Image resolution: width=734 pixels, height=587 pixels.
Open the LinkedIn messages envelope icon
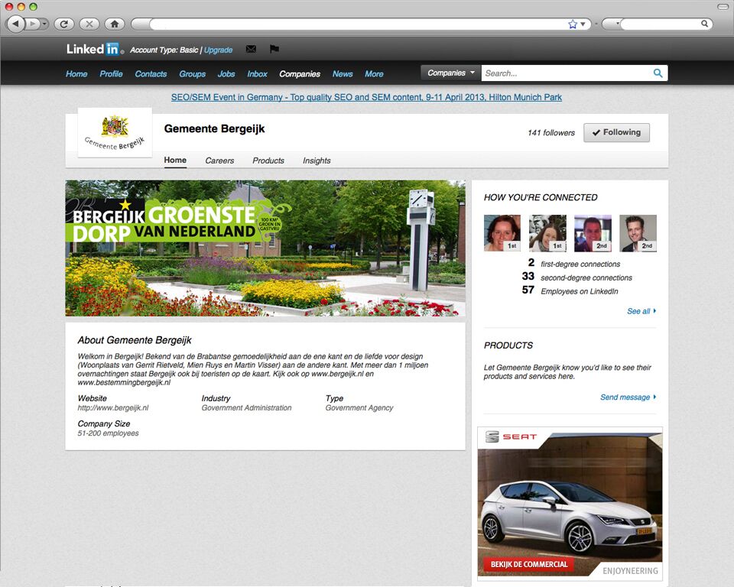[251, 49]
